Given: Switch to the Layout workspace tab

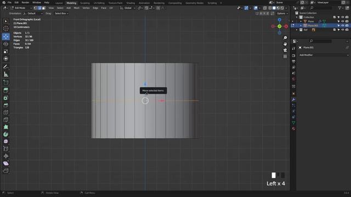Looking at the screenshot, I should 59,3.
